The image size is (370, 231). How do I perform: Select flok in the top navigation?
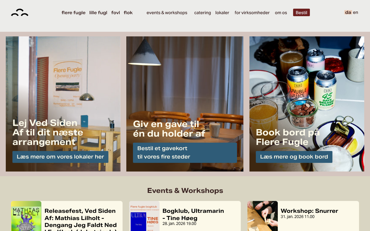(128, 13)
